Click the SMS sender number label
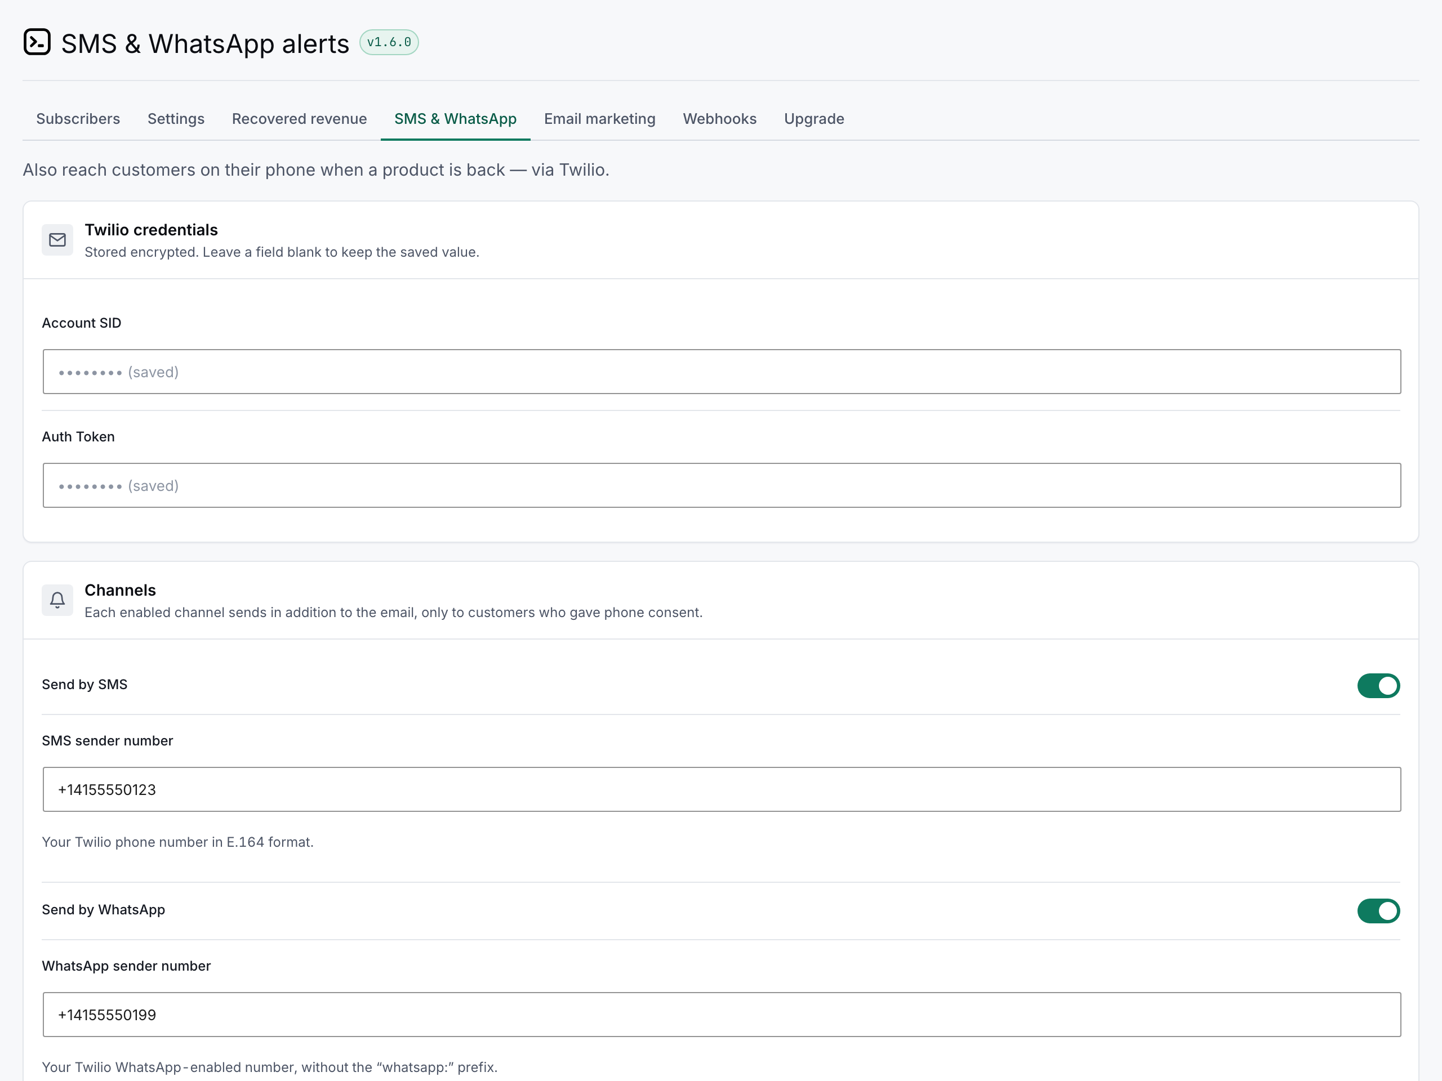The width and height of the screenshot is (1442, 1081). click(x=108, y=741)
